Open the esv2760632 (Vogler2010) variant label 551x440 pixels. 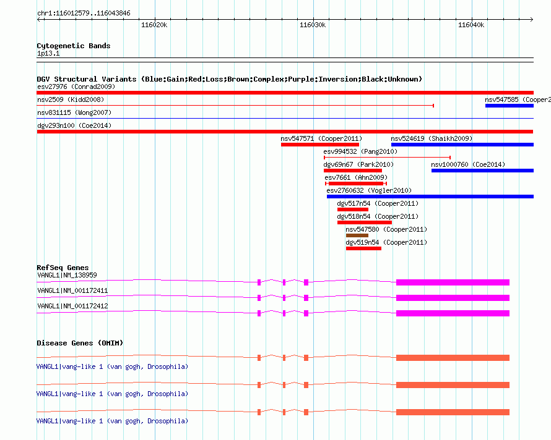(x=369, y=190)
